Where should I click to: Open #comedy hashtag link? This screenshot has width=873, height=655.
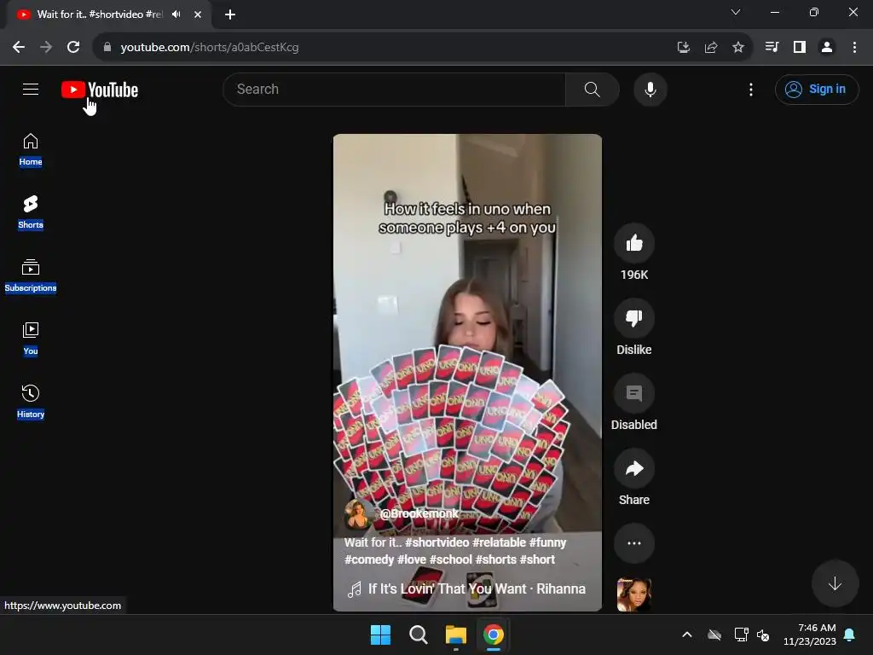pyautogui.click(x=369, y=559)
